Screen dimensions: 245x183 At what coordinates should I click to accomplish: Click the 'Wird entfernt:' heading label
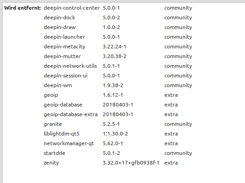tap(23, 8)
